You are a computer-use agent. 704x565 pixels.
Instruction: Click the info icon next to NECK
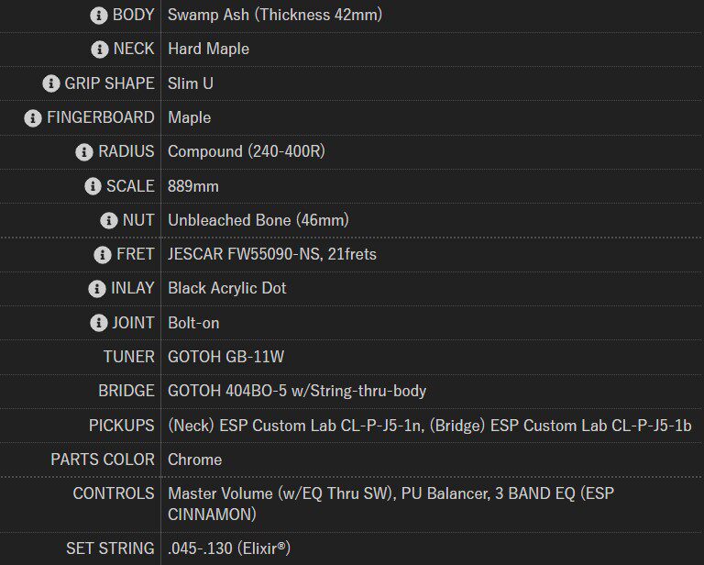click(99, 50)
